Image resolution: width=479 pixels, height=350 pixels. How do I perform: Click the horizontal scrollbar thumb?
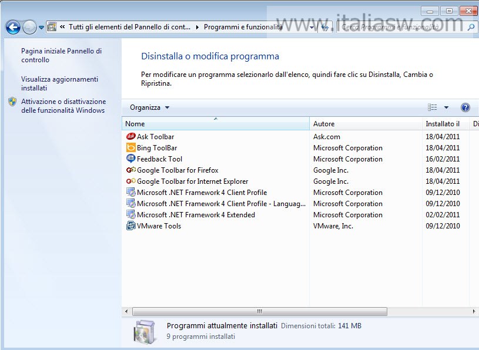pyautogui.click(x=260, y=311)
